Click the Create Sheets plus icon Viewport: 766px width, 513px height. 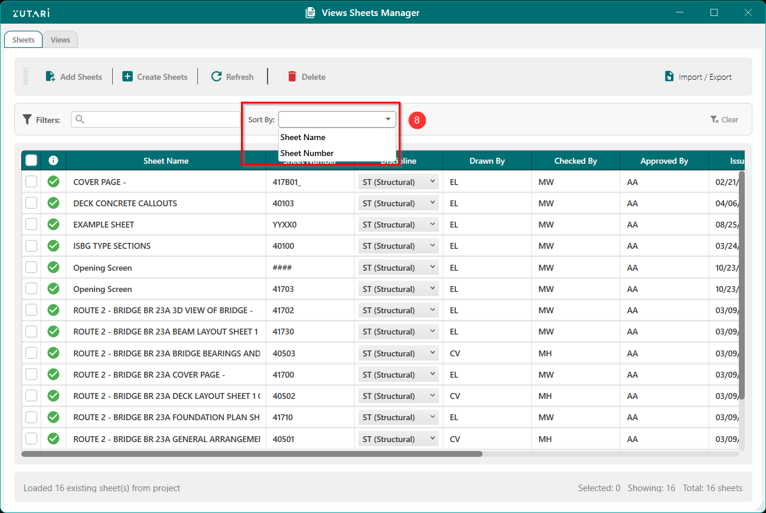pyautogui.click(x=128, y=76)
